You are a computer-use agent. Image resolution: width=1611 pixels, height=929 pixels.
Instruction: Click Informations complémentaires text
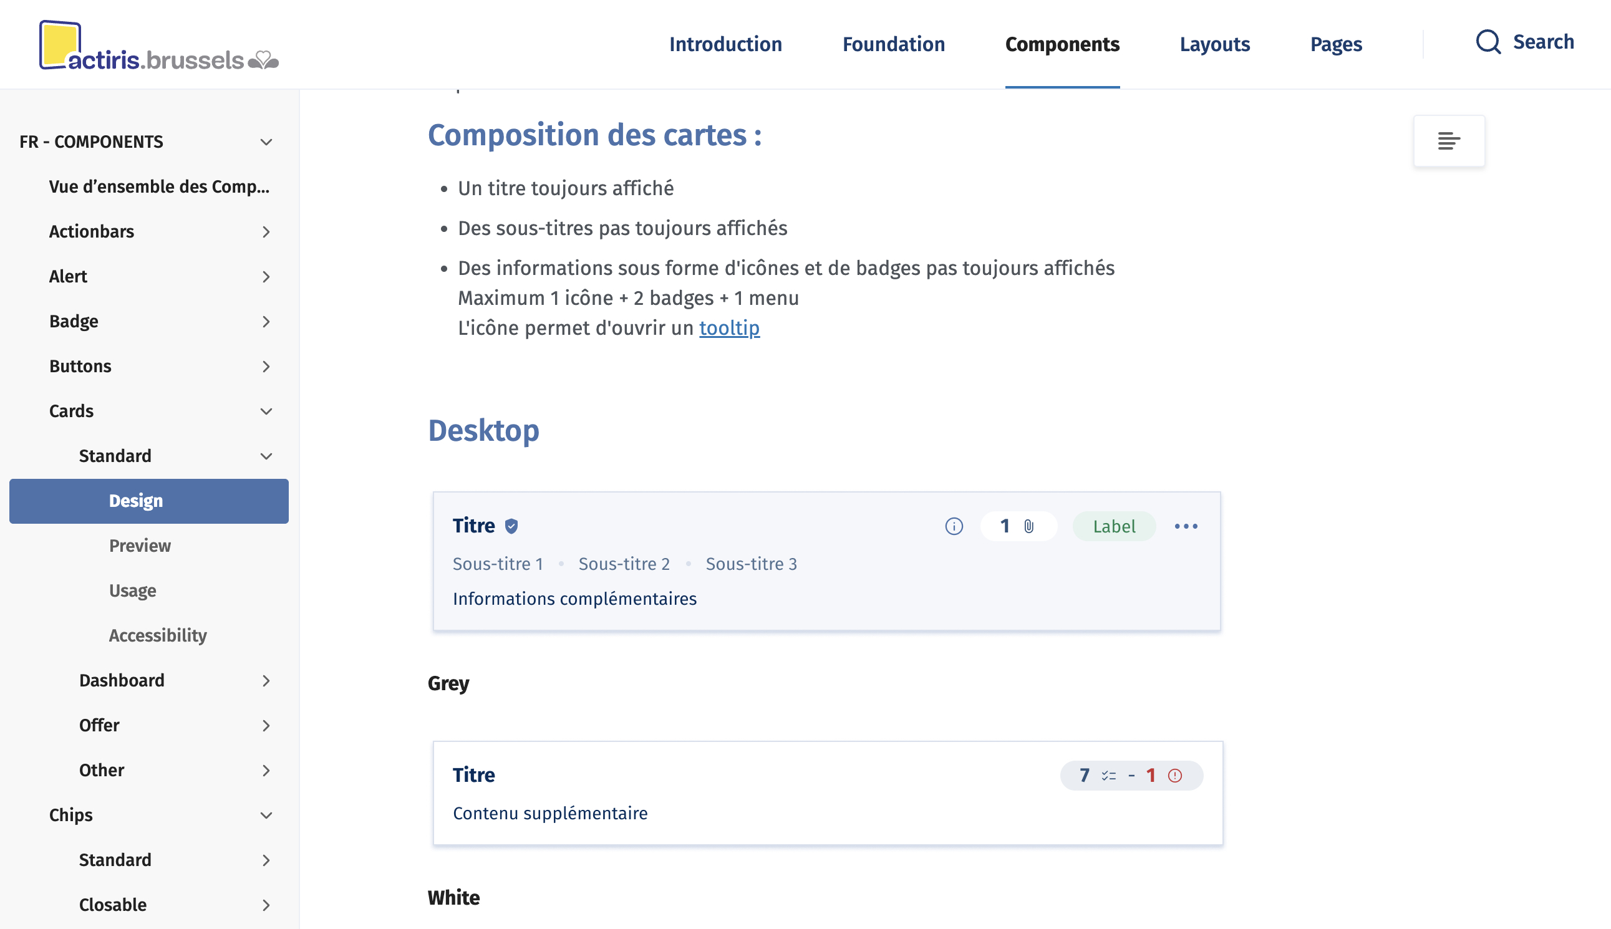[574, 599]
